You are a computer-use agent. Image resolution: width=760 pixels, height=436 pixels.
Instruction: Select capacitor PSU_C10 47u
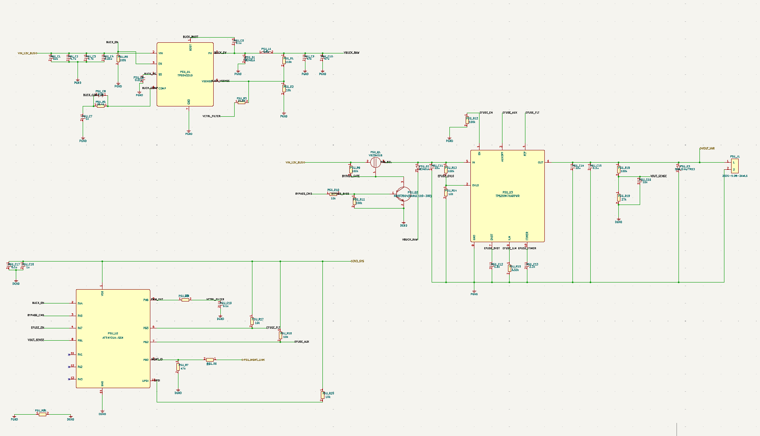point(322,57)
